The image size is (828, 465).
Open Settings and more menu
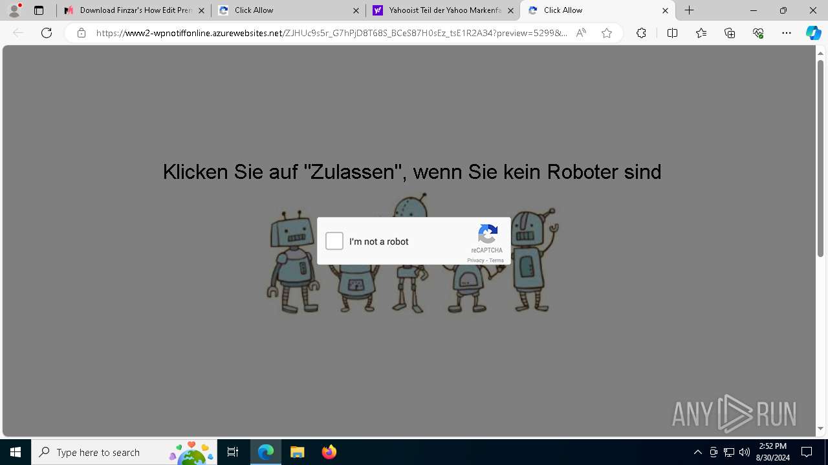[x=787, y=33]
